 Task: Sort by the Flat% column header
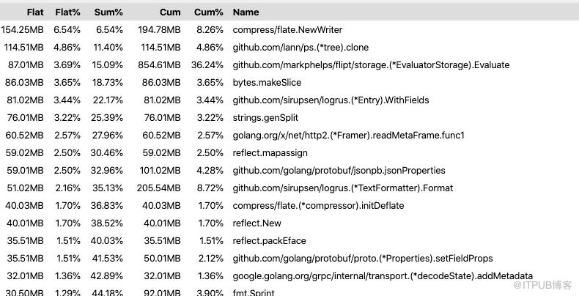(68, 12)
